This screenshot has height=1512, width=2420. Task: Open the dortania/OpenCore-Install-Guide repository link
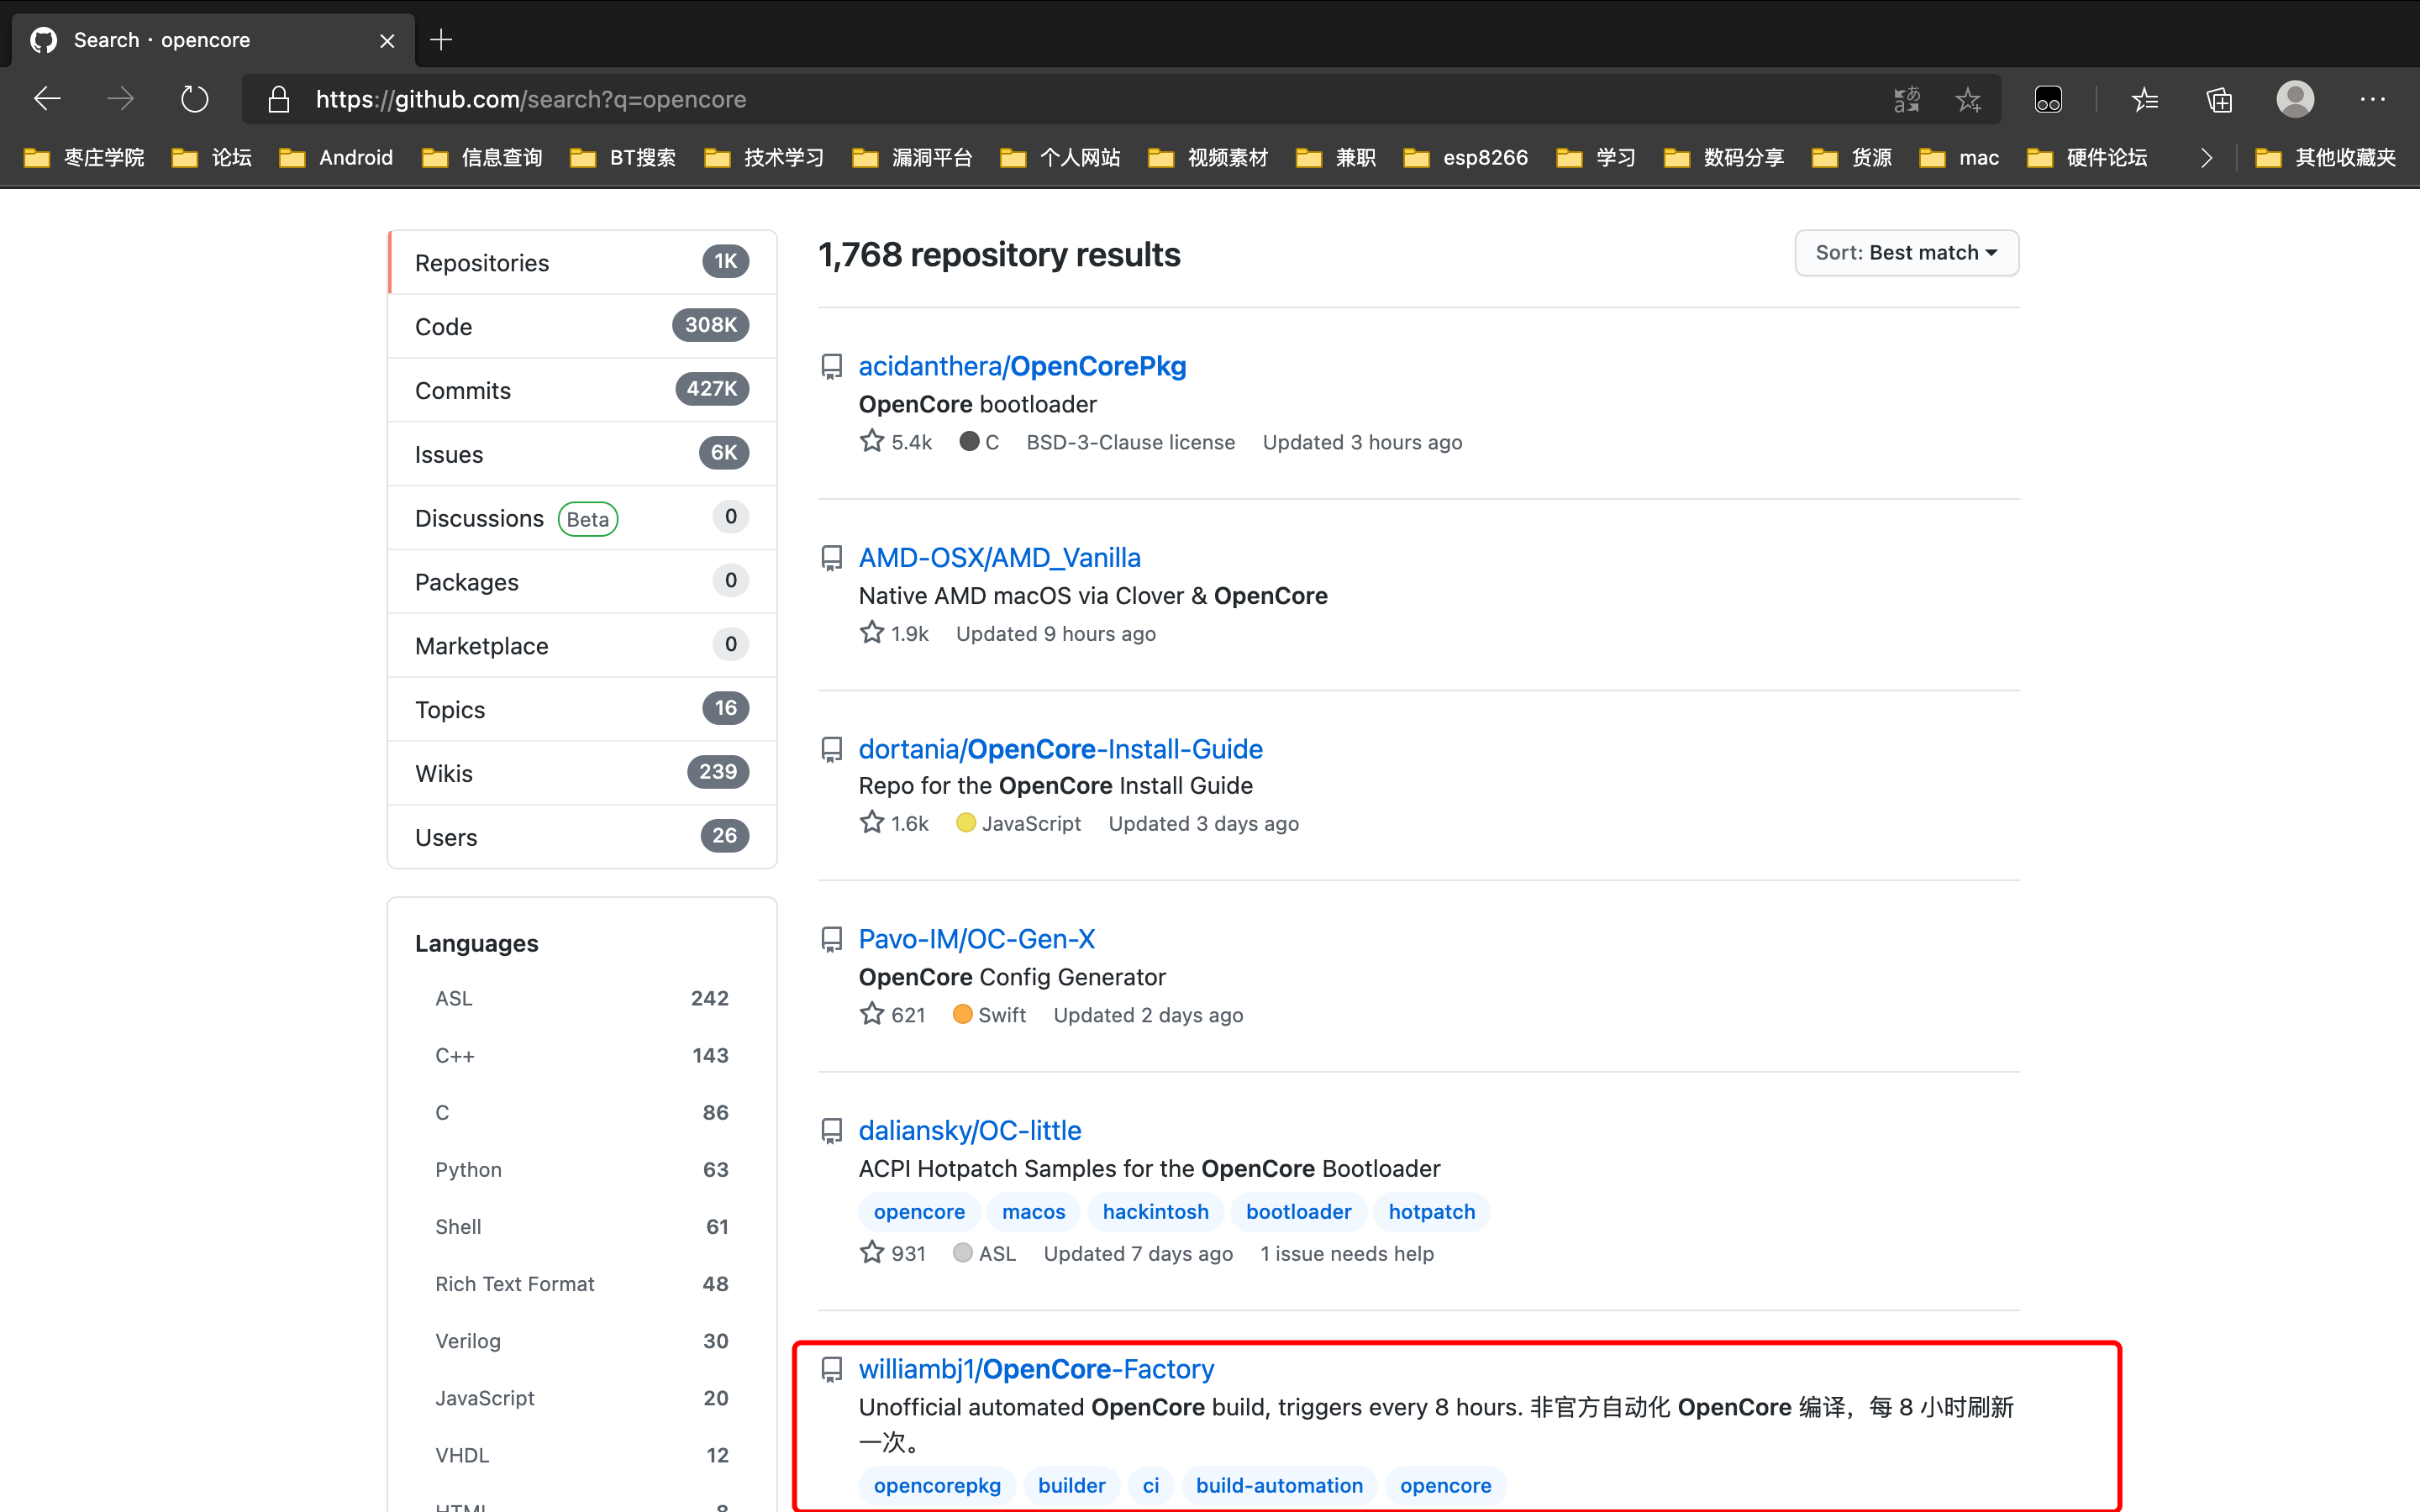point(1060,749)
